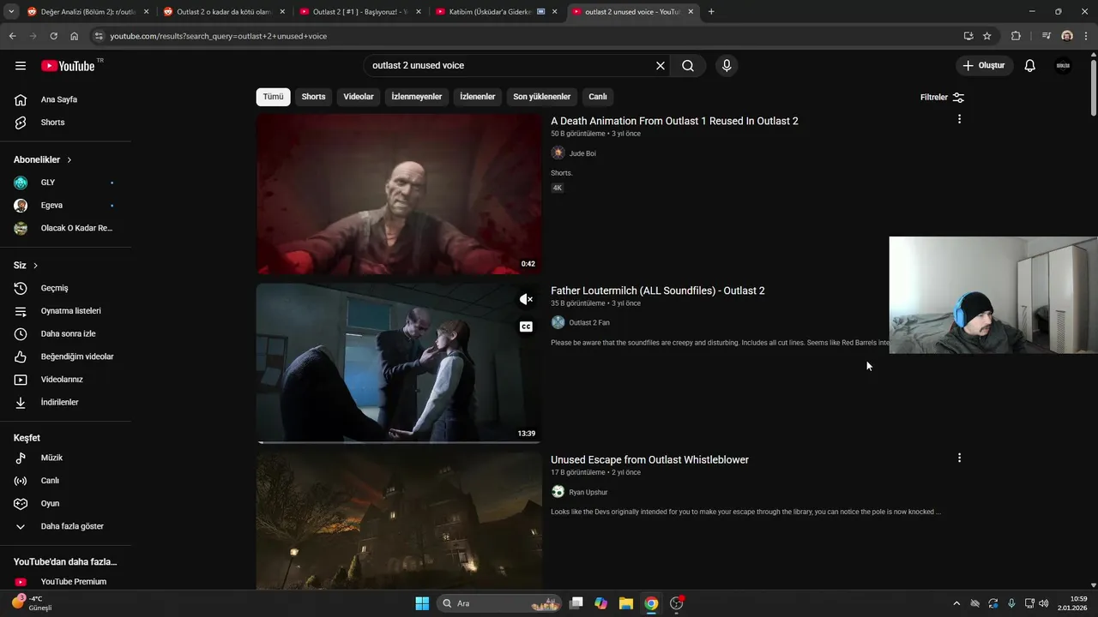Image resolution: width=1098 pixels, height=617 pixels.
Task: Select the Canlı filter chip
Action: [598, 97]
